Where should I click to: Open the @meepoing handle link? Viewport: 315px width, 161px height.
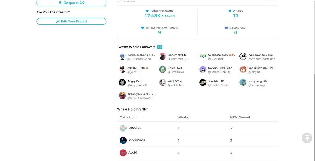click(x=256, y=85)
